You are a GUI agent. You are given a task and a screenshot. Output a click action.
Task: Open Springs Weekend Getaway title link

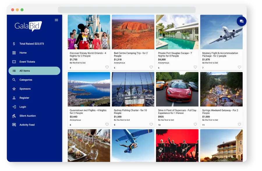click(x=220, y=112)
